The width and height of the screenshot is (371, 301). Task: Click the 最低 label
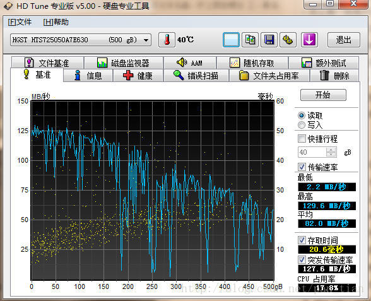tap(305, 177)
